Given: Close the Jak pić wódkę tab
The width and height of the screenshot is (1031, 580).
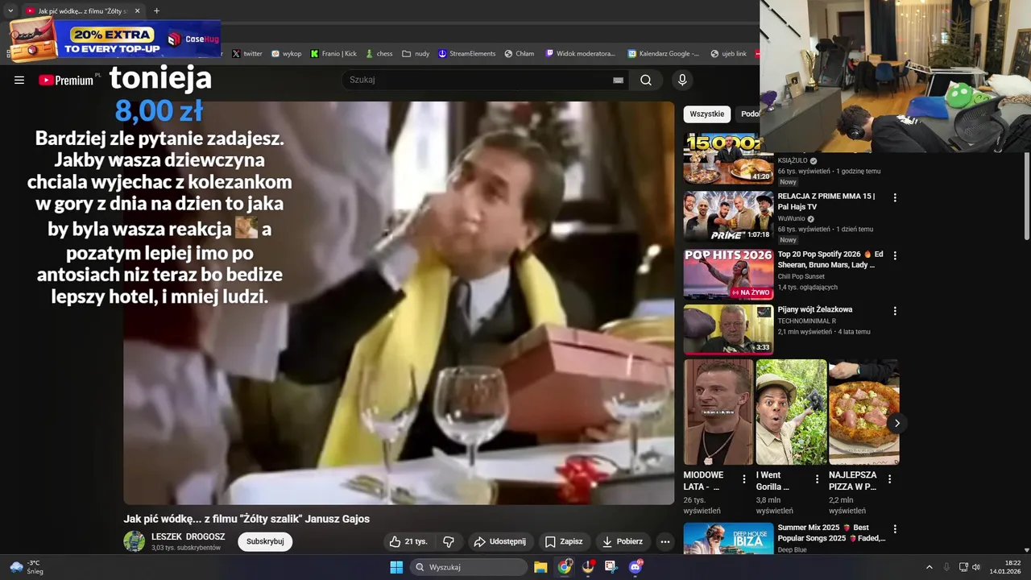Looking at the screenshot, I should coord(137,11).
